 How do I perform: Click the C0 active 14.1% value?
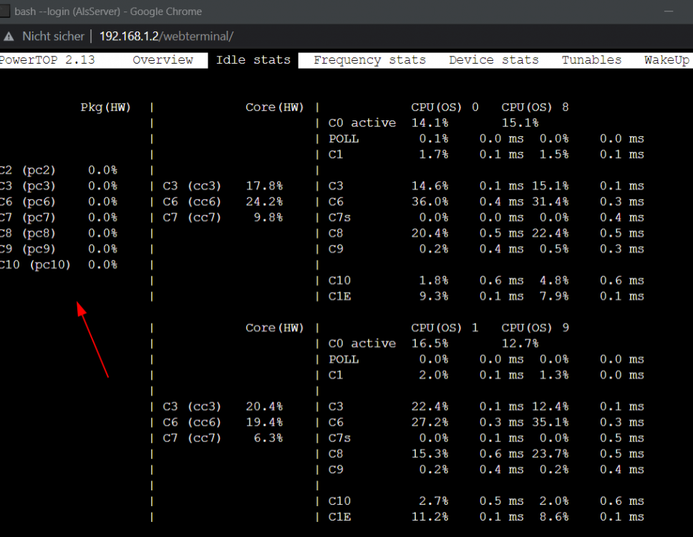[430, 123]
